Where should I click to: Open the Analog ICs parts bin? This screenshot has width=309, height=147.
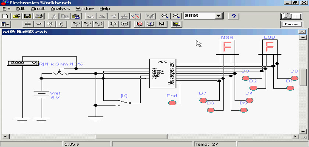click(76, 24)
